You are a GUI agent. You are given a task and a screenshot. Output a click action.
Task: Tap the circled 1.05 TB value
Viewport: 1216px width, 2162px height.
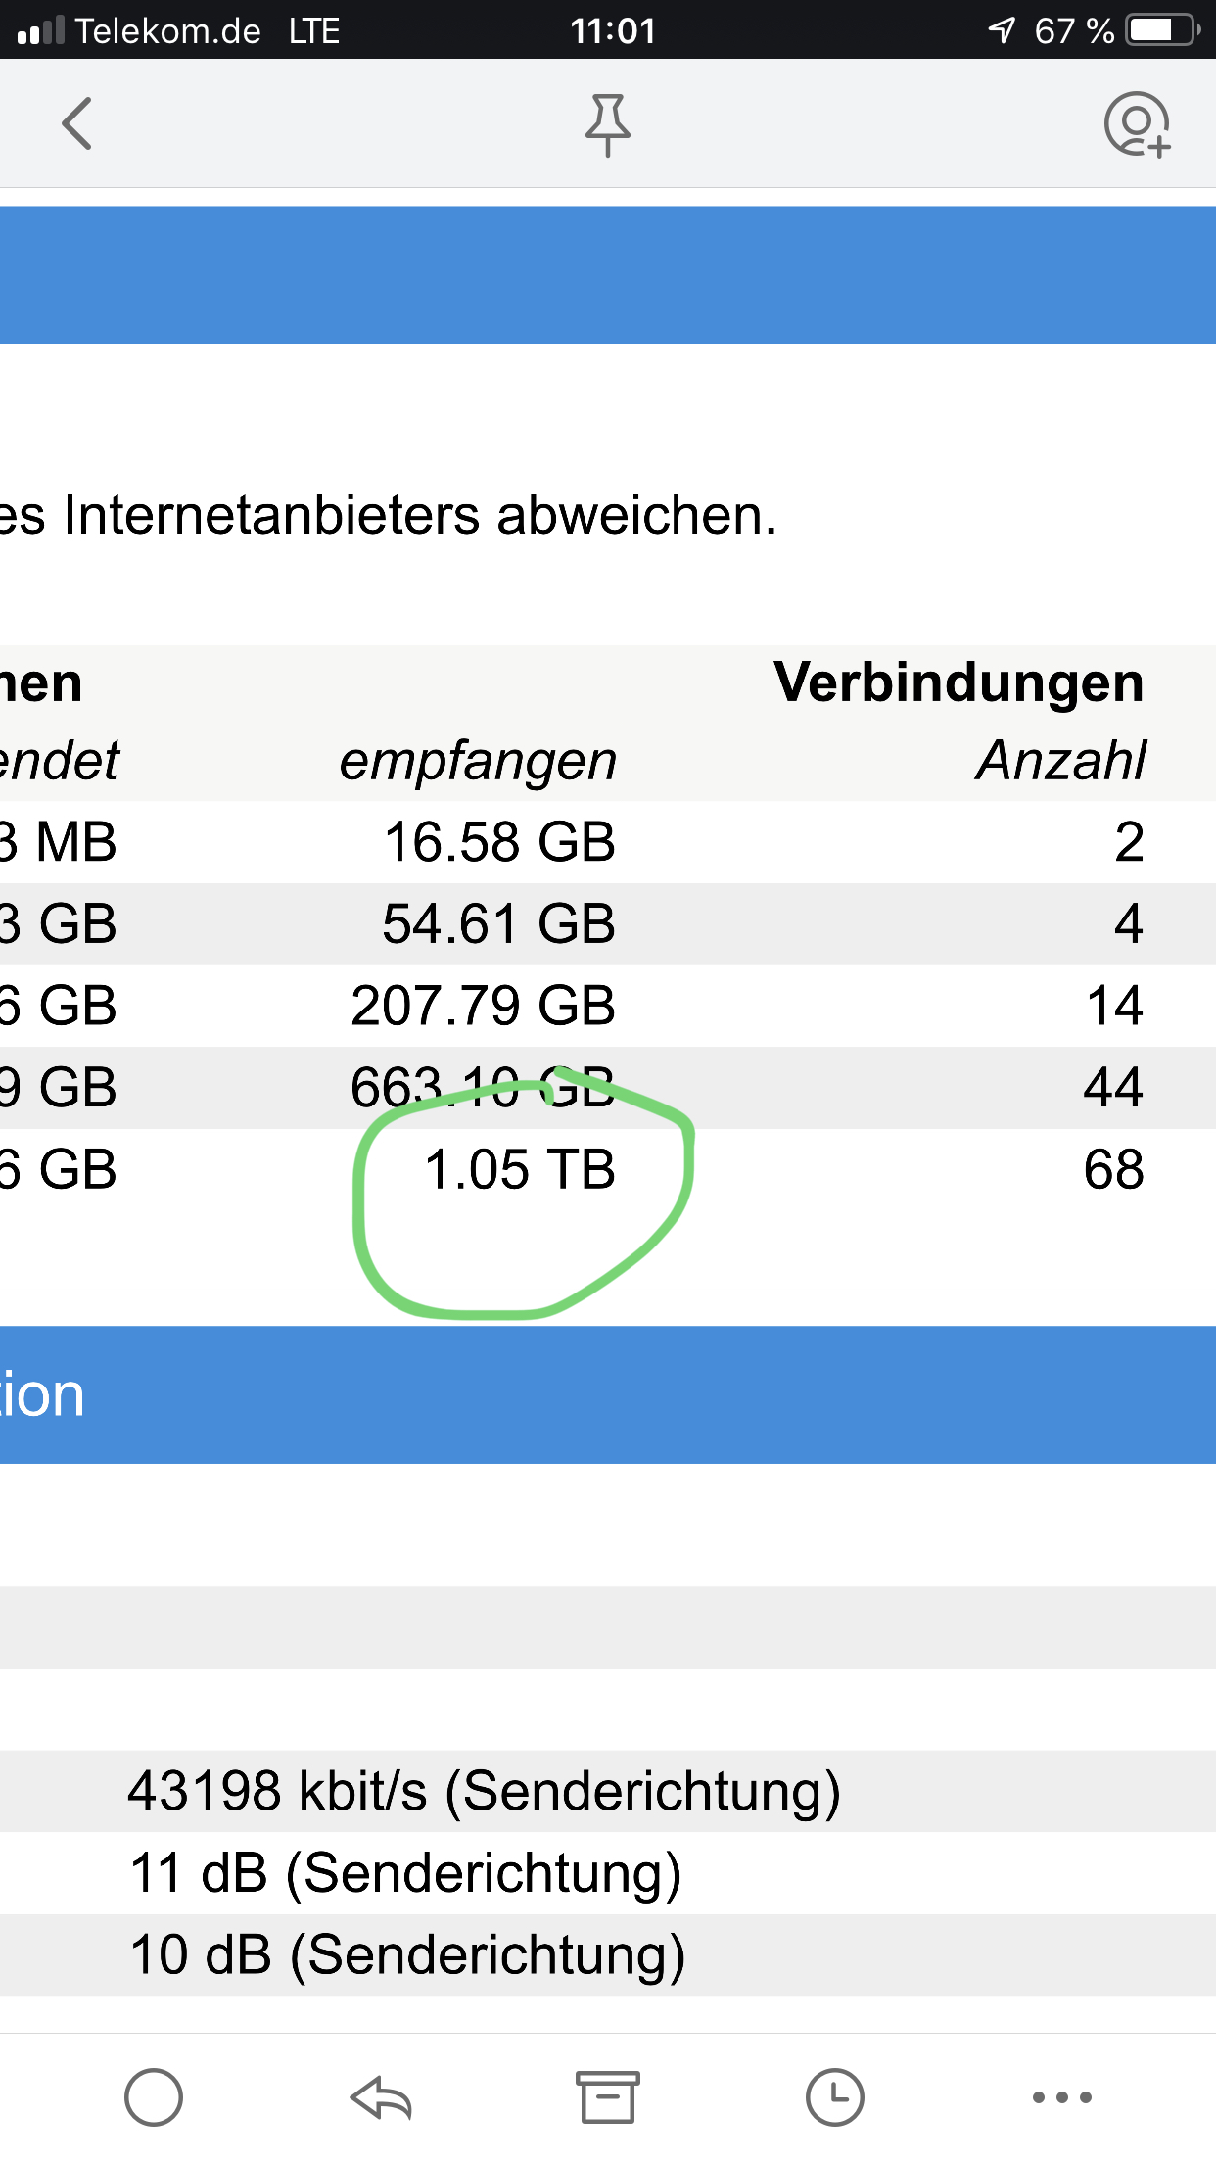pos(520,1170)
